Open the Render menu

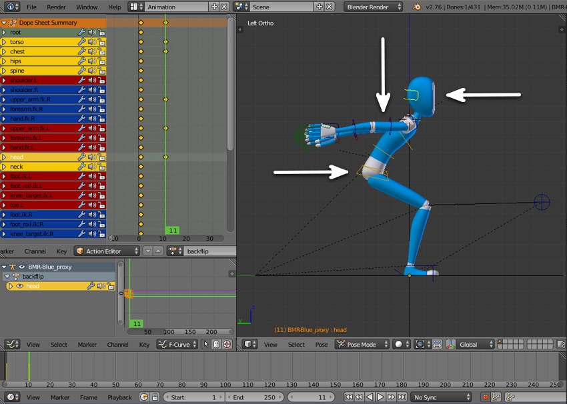(56, 7)
